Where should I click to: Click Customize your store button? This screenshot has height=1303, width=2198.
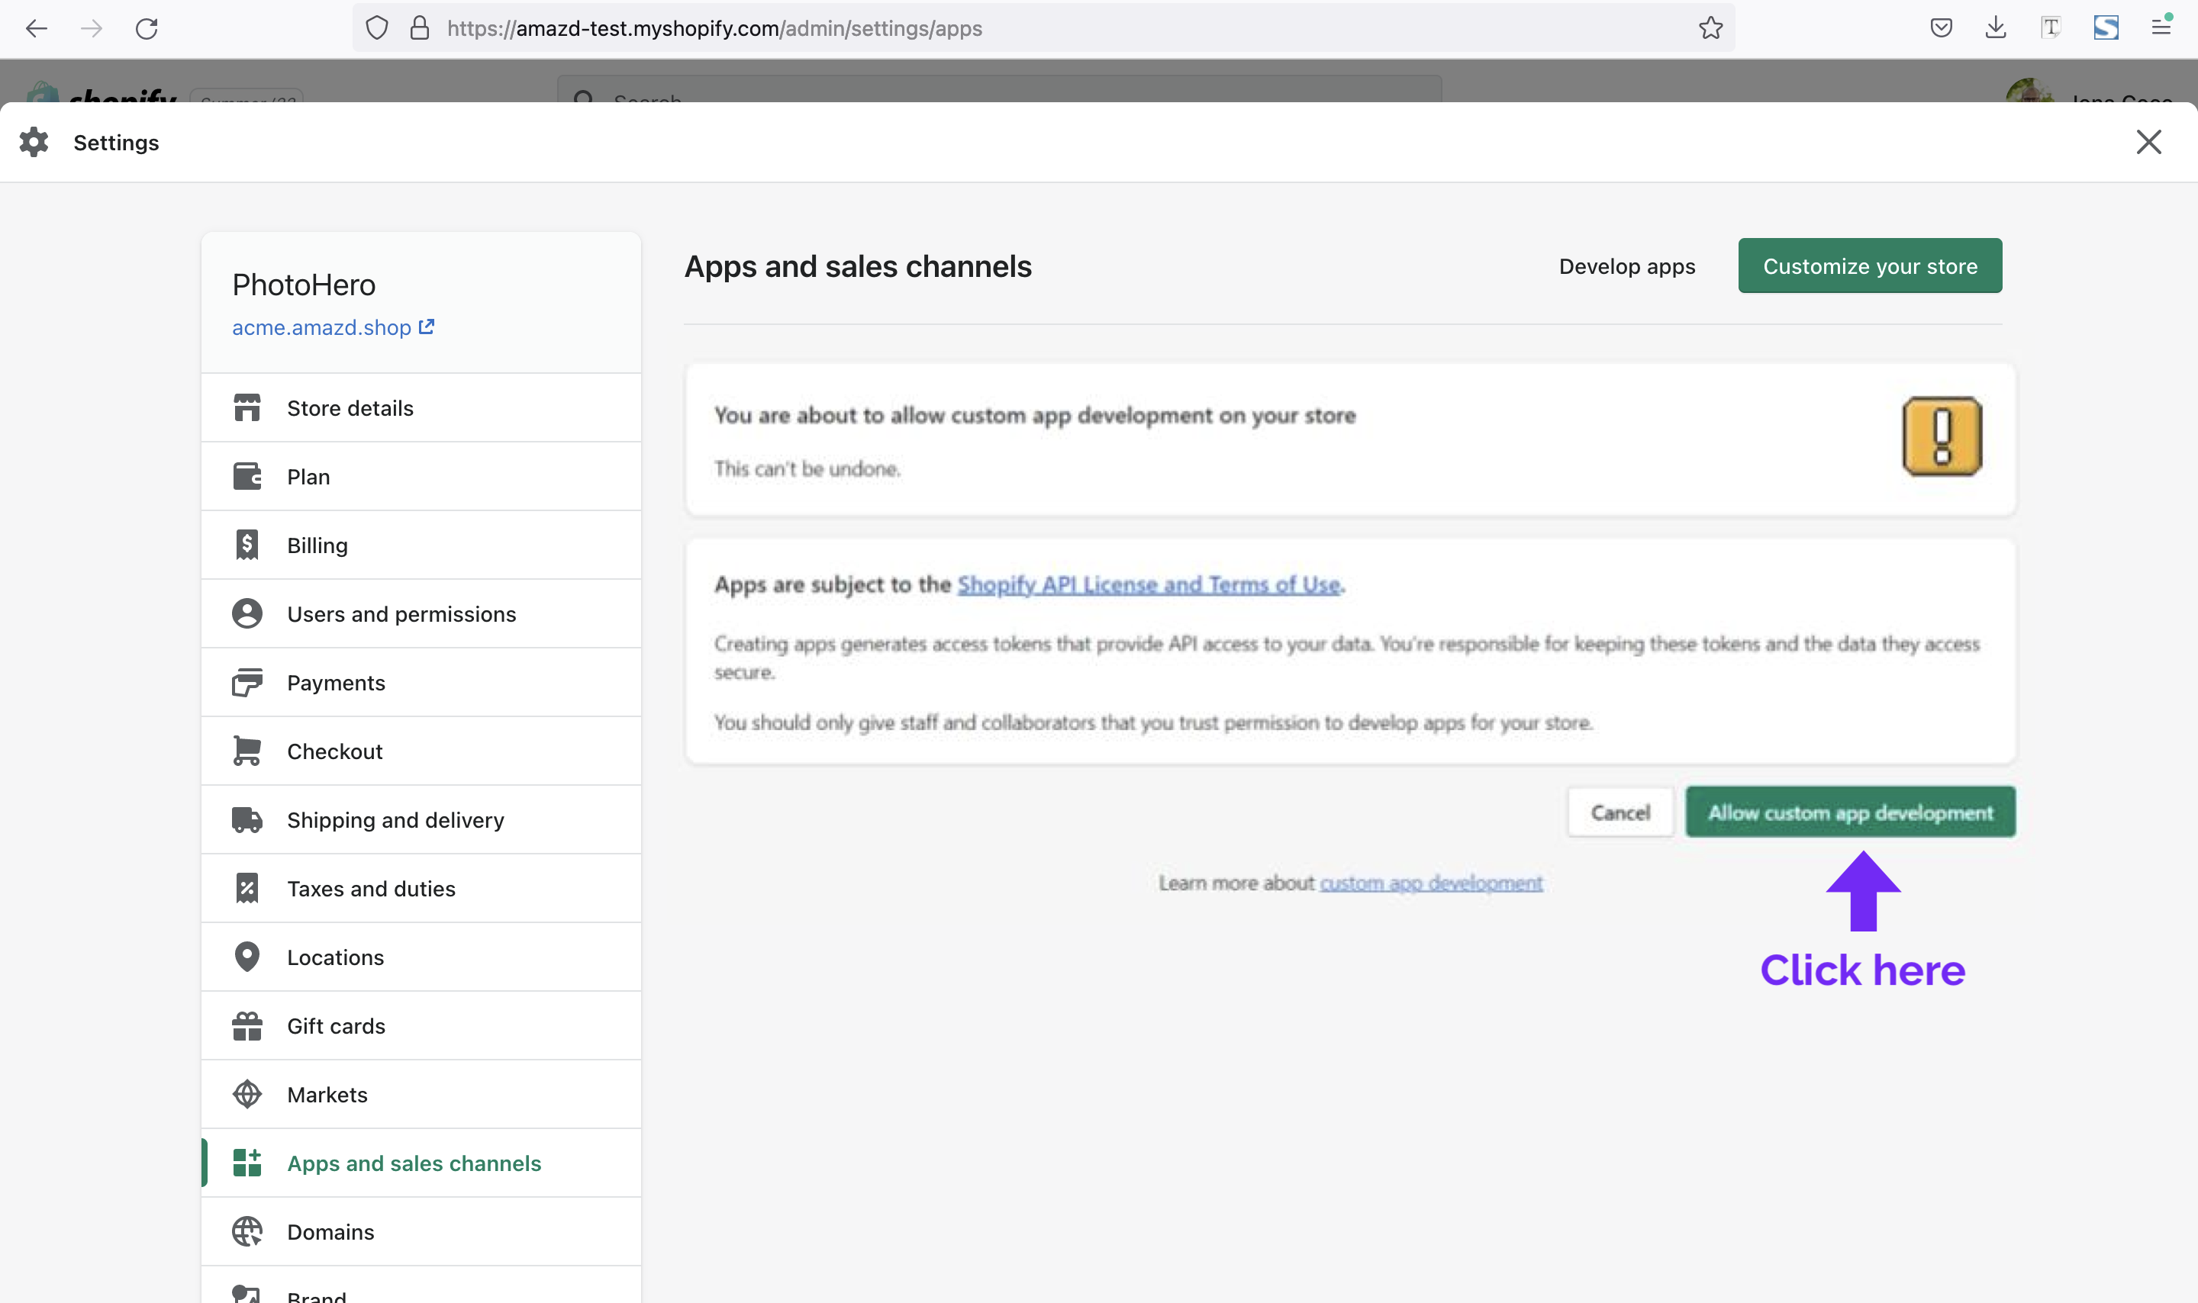[x=1870, y=265]
